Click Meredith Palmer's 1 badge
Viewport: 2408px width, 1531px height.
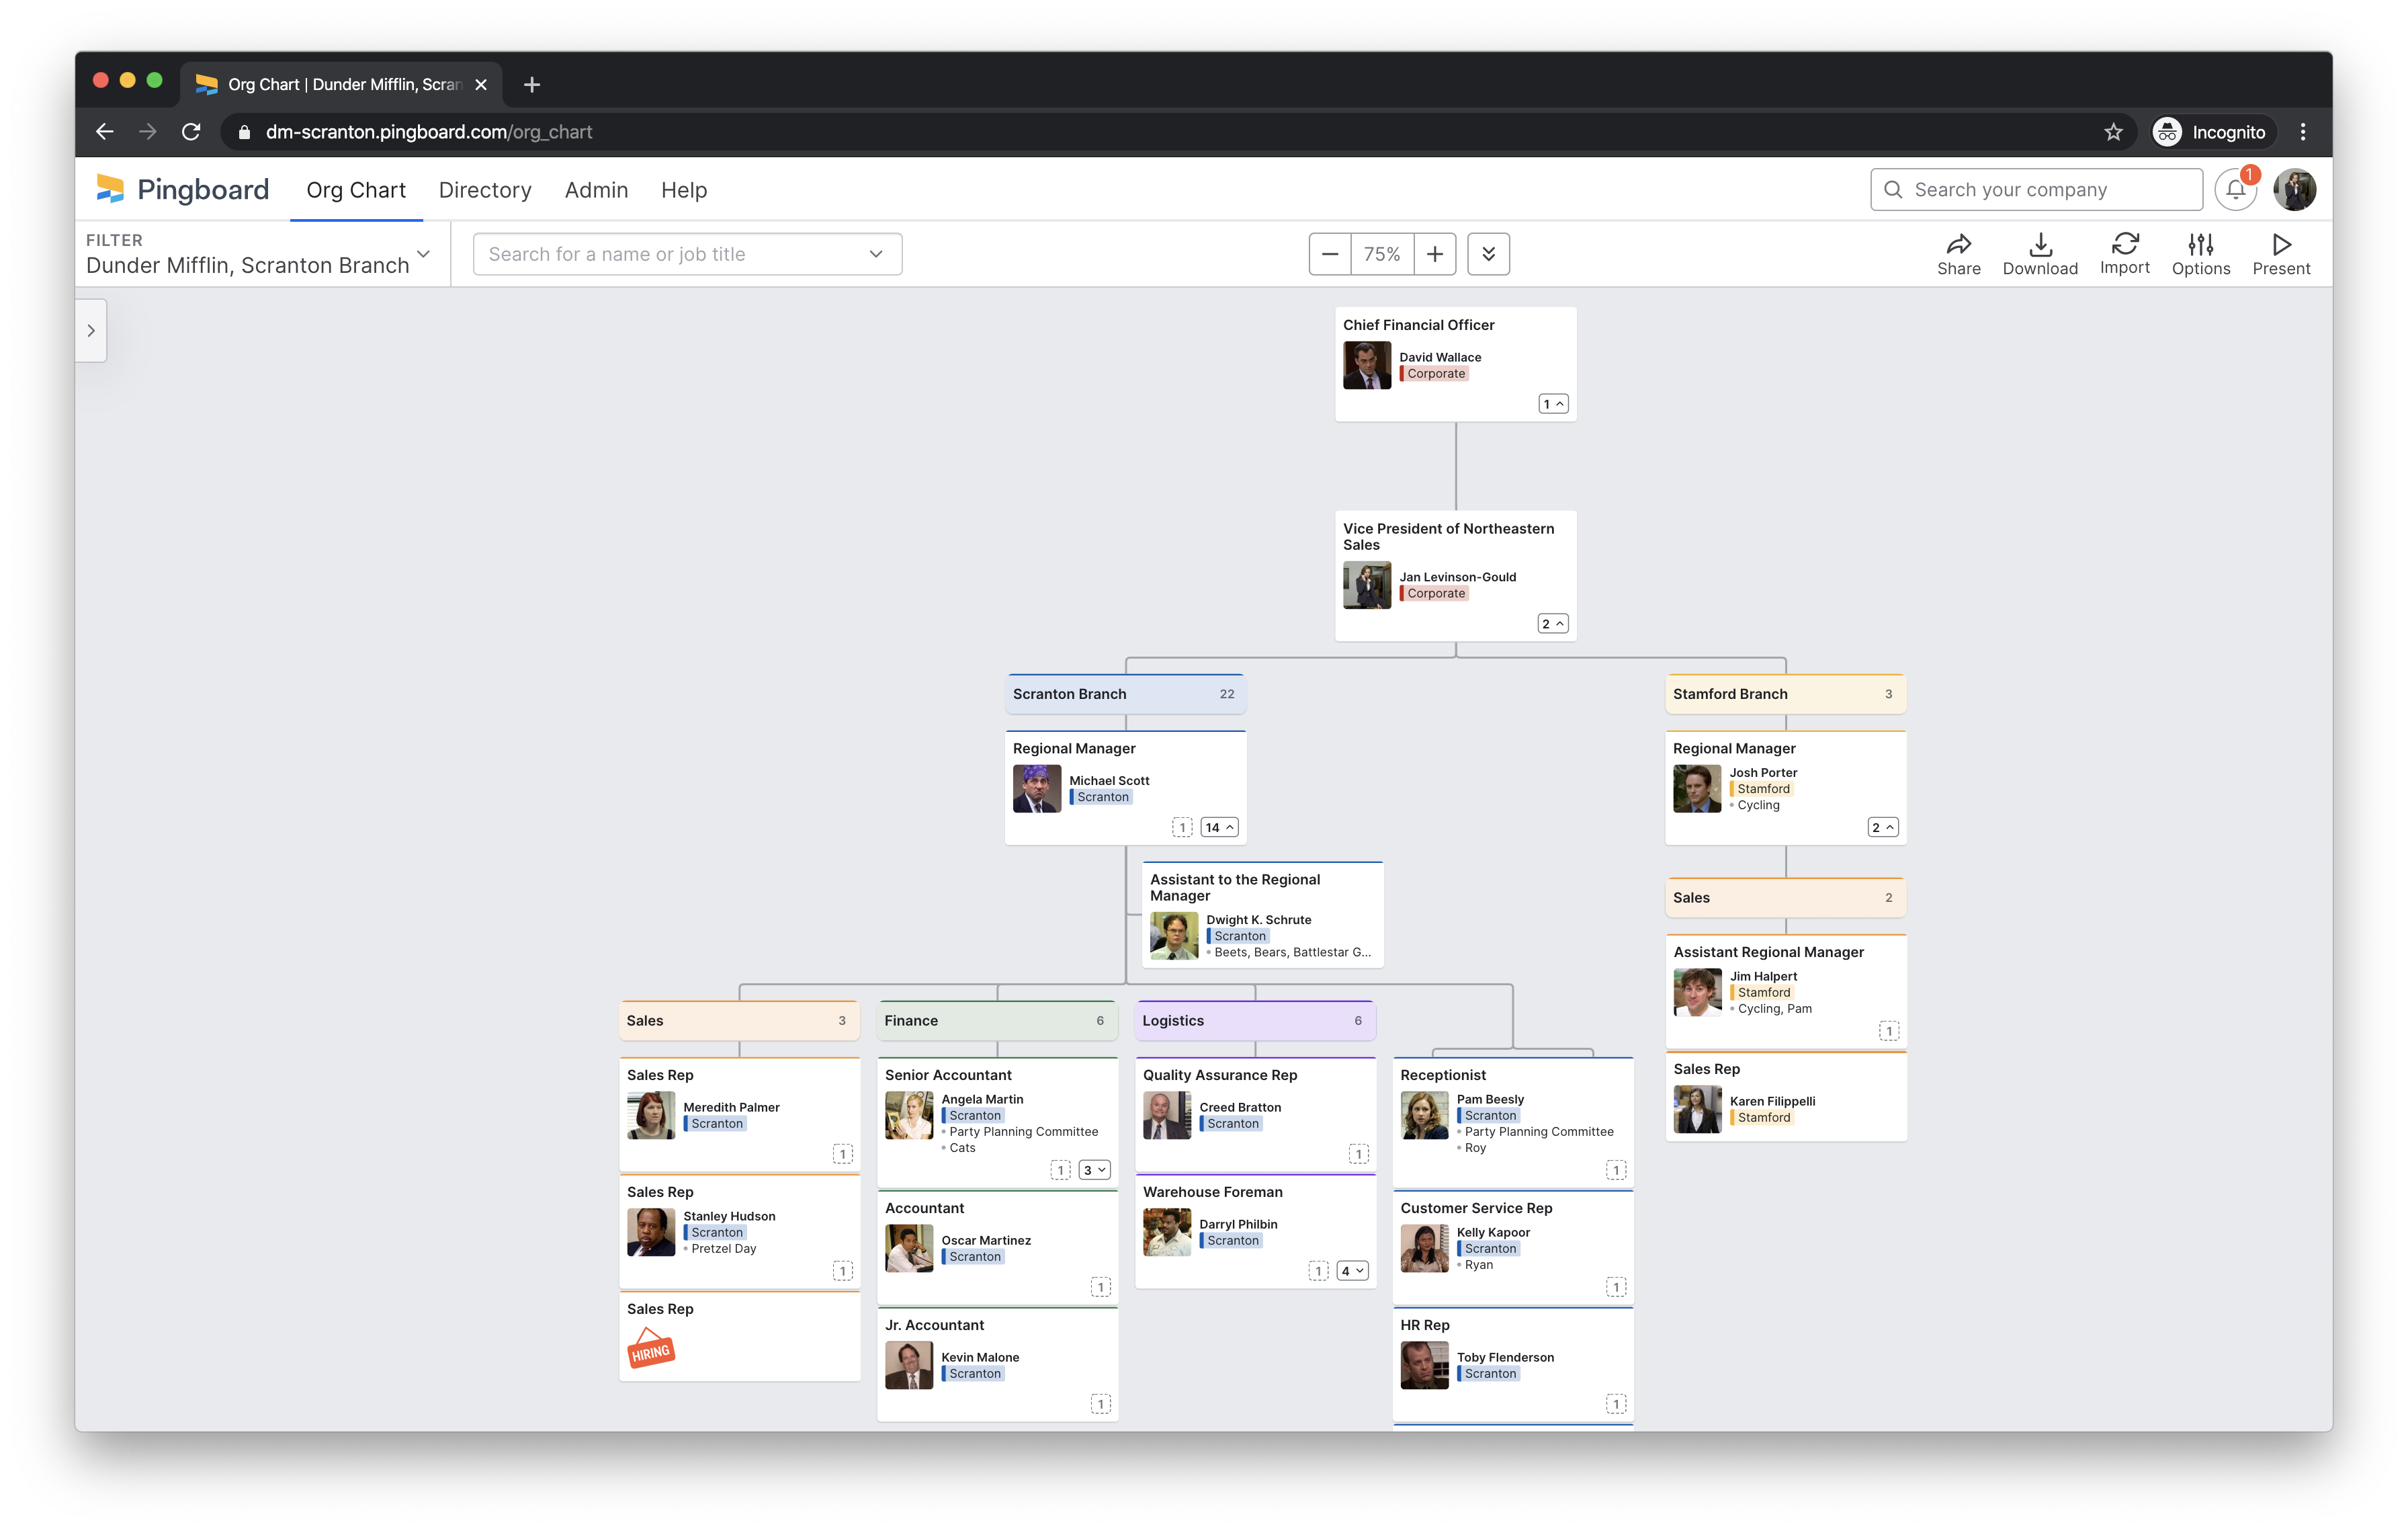843,1155
